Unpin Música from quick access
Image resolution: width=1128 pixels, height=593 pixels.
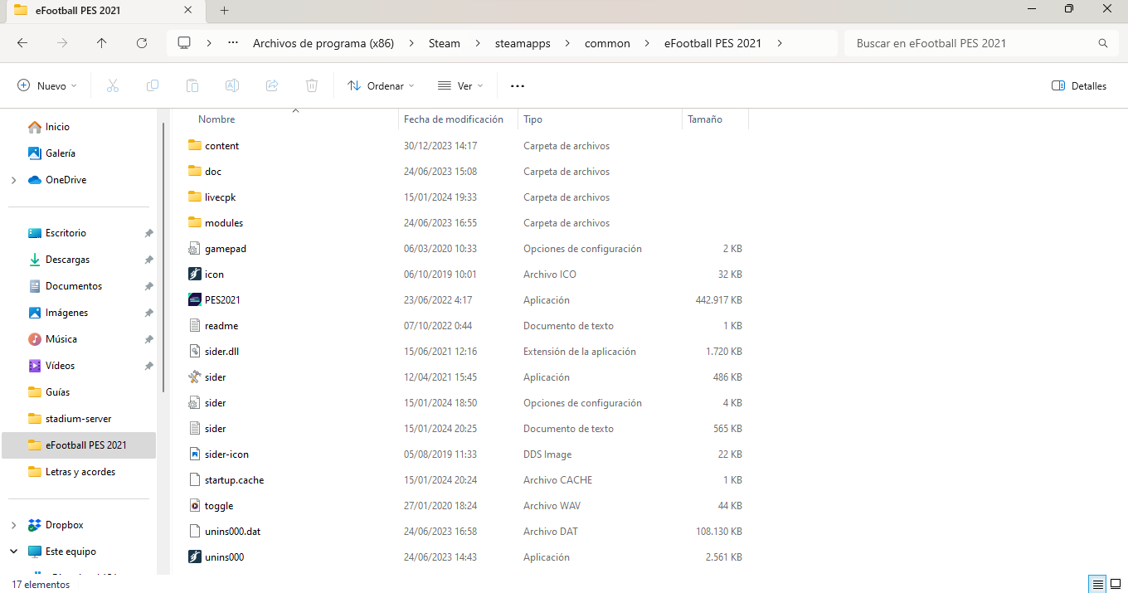pos(148,339)
